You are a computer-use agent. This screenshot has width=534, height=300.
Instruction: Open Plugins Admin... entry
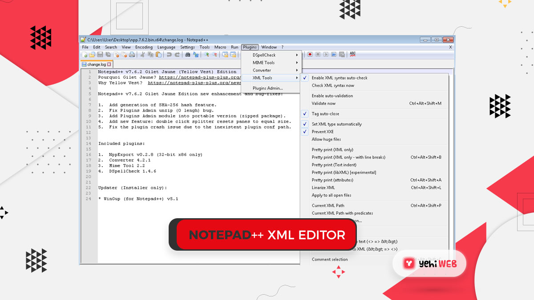point(267,88)
